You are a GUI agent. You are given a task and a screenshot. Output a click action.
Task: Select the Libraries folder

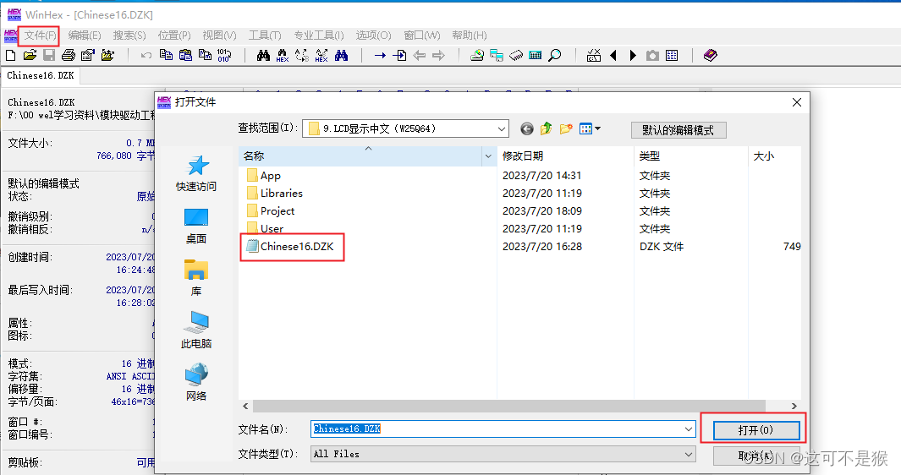pos(275,194)
